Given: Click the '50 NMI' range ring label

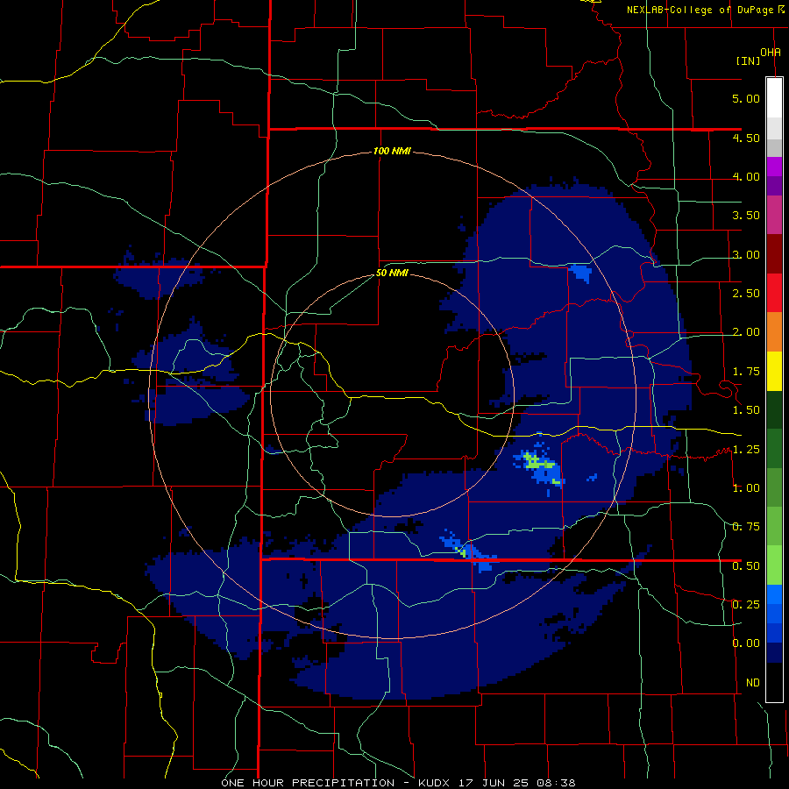Looking at the screenshot, I should point(392,274).
